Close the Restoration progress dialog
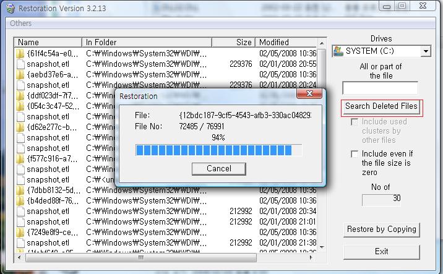The image size is (443, 274). (309, 93)
